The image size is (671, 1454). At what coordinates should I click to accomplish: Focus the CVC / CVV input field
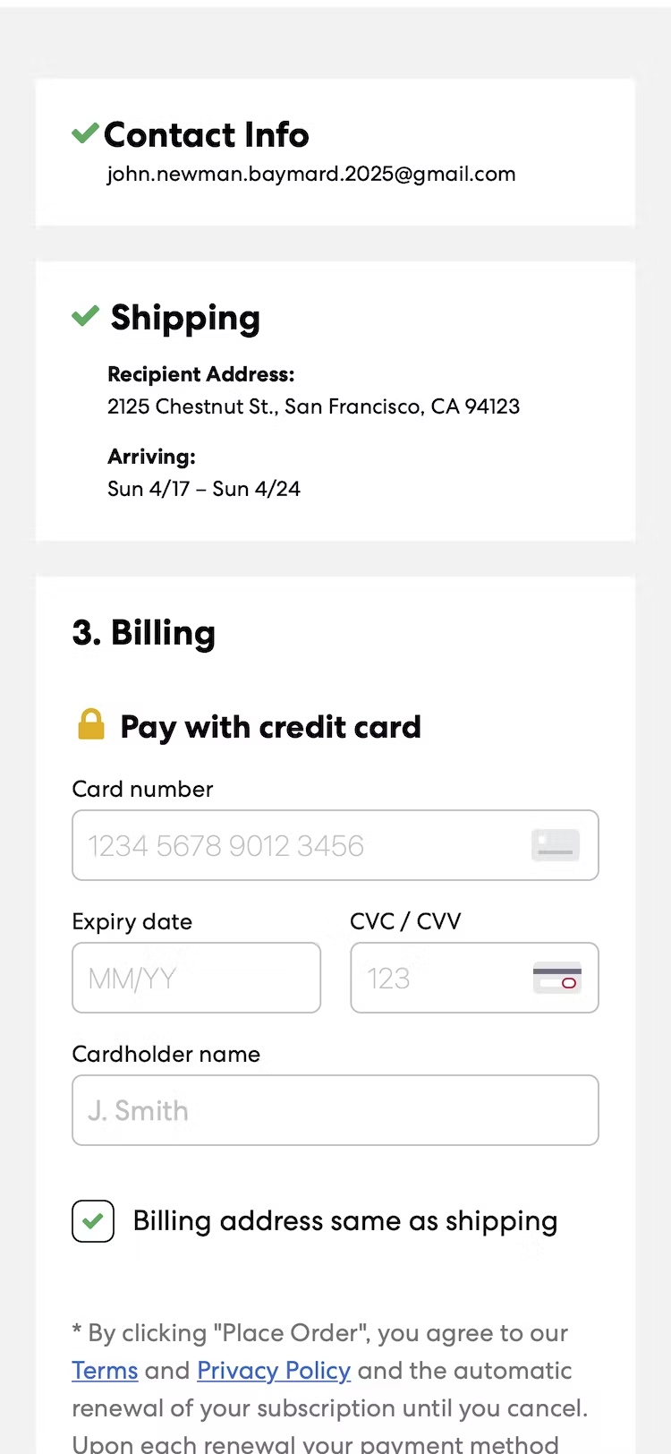[438, 978]
